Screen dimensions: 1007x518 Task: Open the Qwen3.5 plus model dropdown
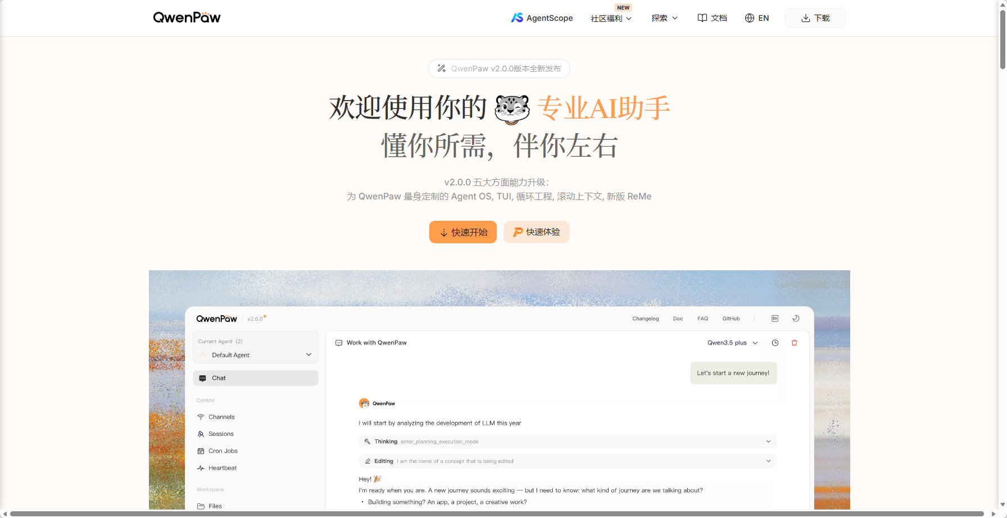pyautogui.click(x=733, y=343)
